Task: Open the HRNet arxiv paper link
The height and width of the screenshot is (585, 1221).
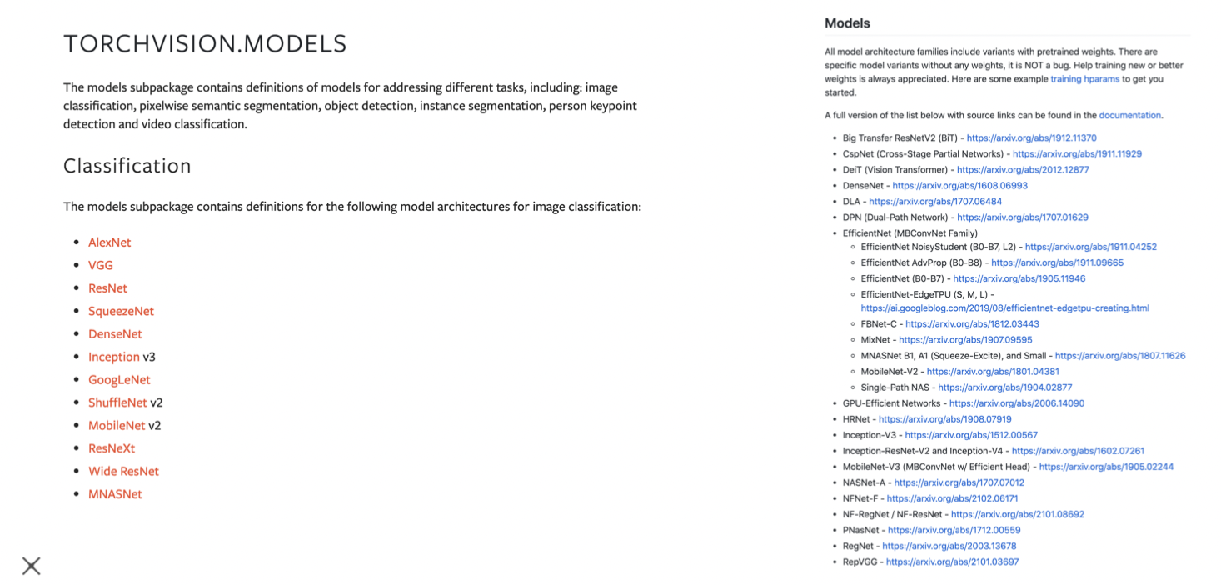Action: [944, 419]
